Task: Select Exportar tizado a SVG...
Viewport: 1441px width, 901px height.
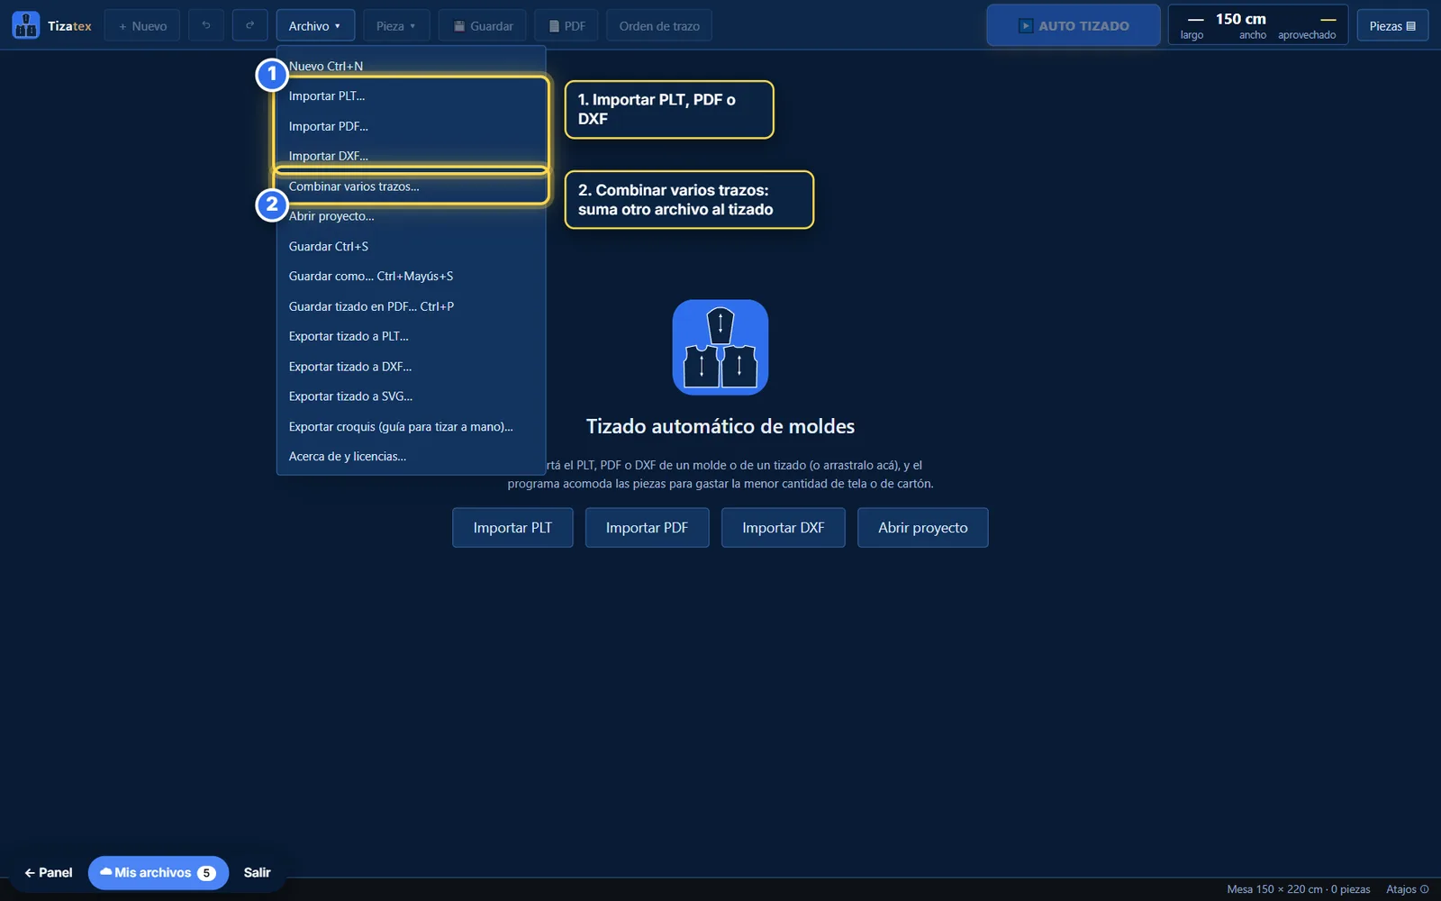Action: (411, 396)
